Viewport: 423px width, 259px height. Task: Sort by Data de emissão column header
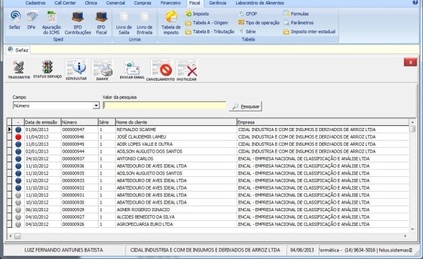click(x=43, y=122)
